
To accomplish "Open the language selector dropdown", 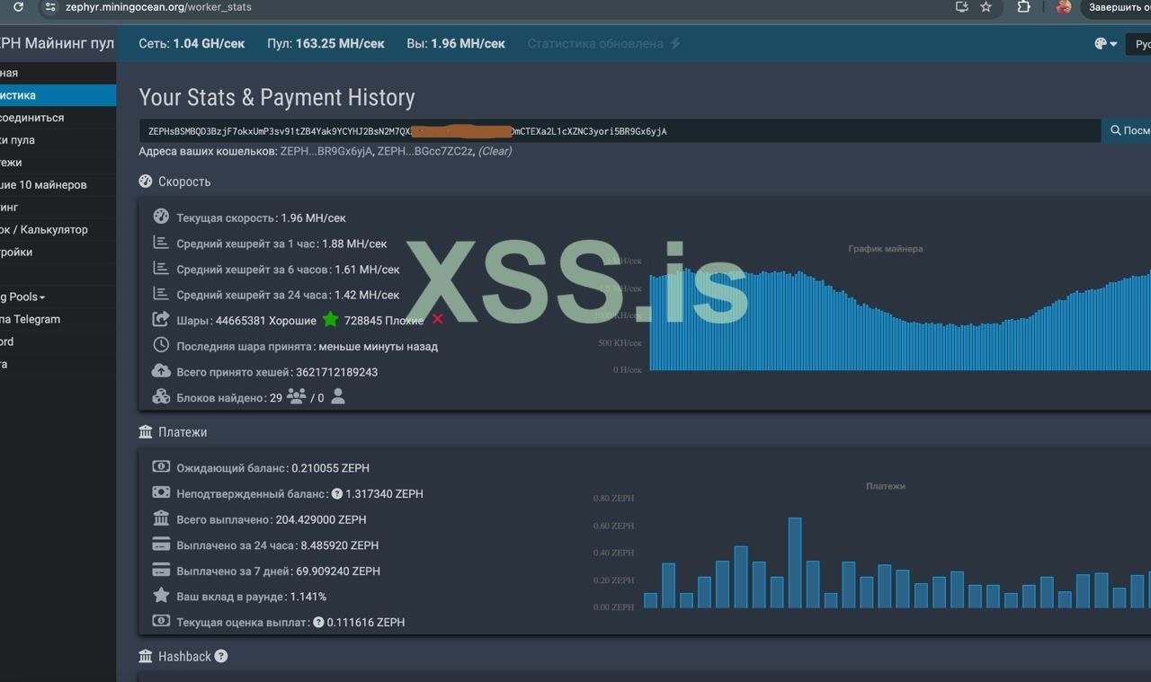I will [1140, 44].
